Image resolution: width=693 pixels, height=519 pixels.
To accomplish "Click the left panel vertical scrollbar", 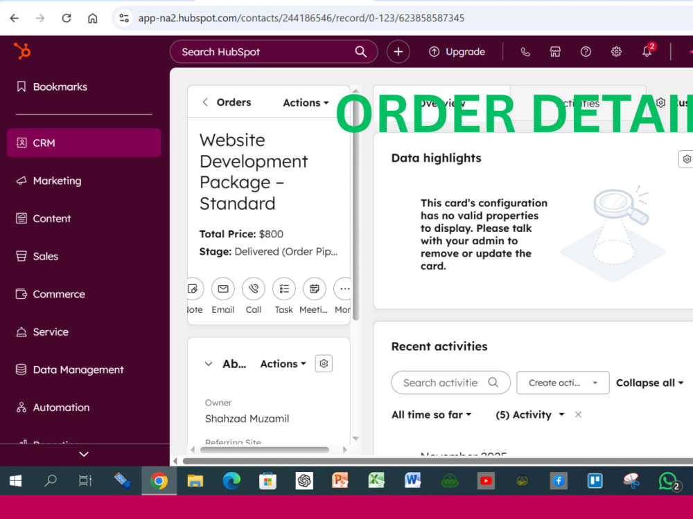I will [x=356, y=206].
